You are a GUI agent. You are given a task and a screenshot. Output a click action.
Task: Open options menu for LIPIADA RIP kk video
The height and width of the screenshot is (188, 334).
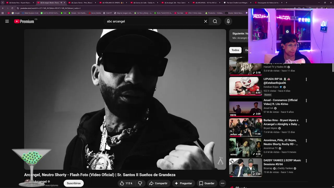click(306, 79)
